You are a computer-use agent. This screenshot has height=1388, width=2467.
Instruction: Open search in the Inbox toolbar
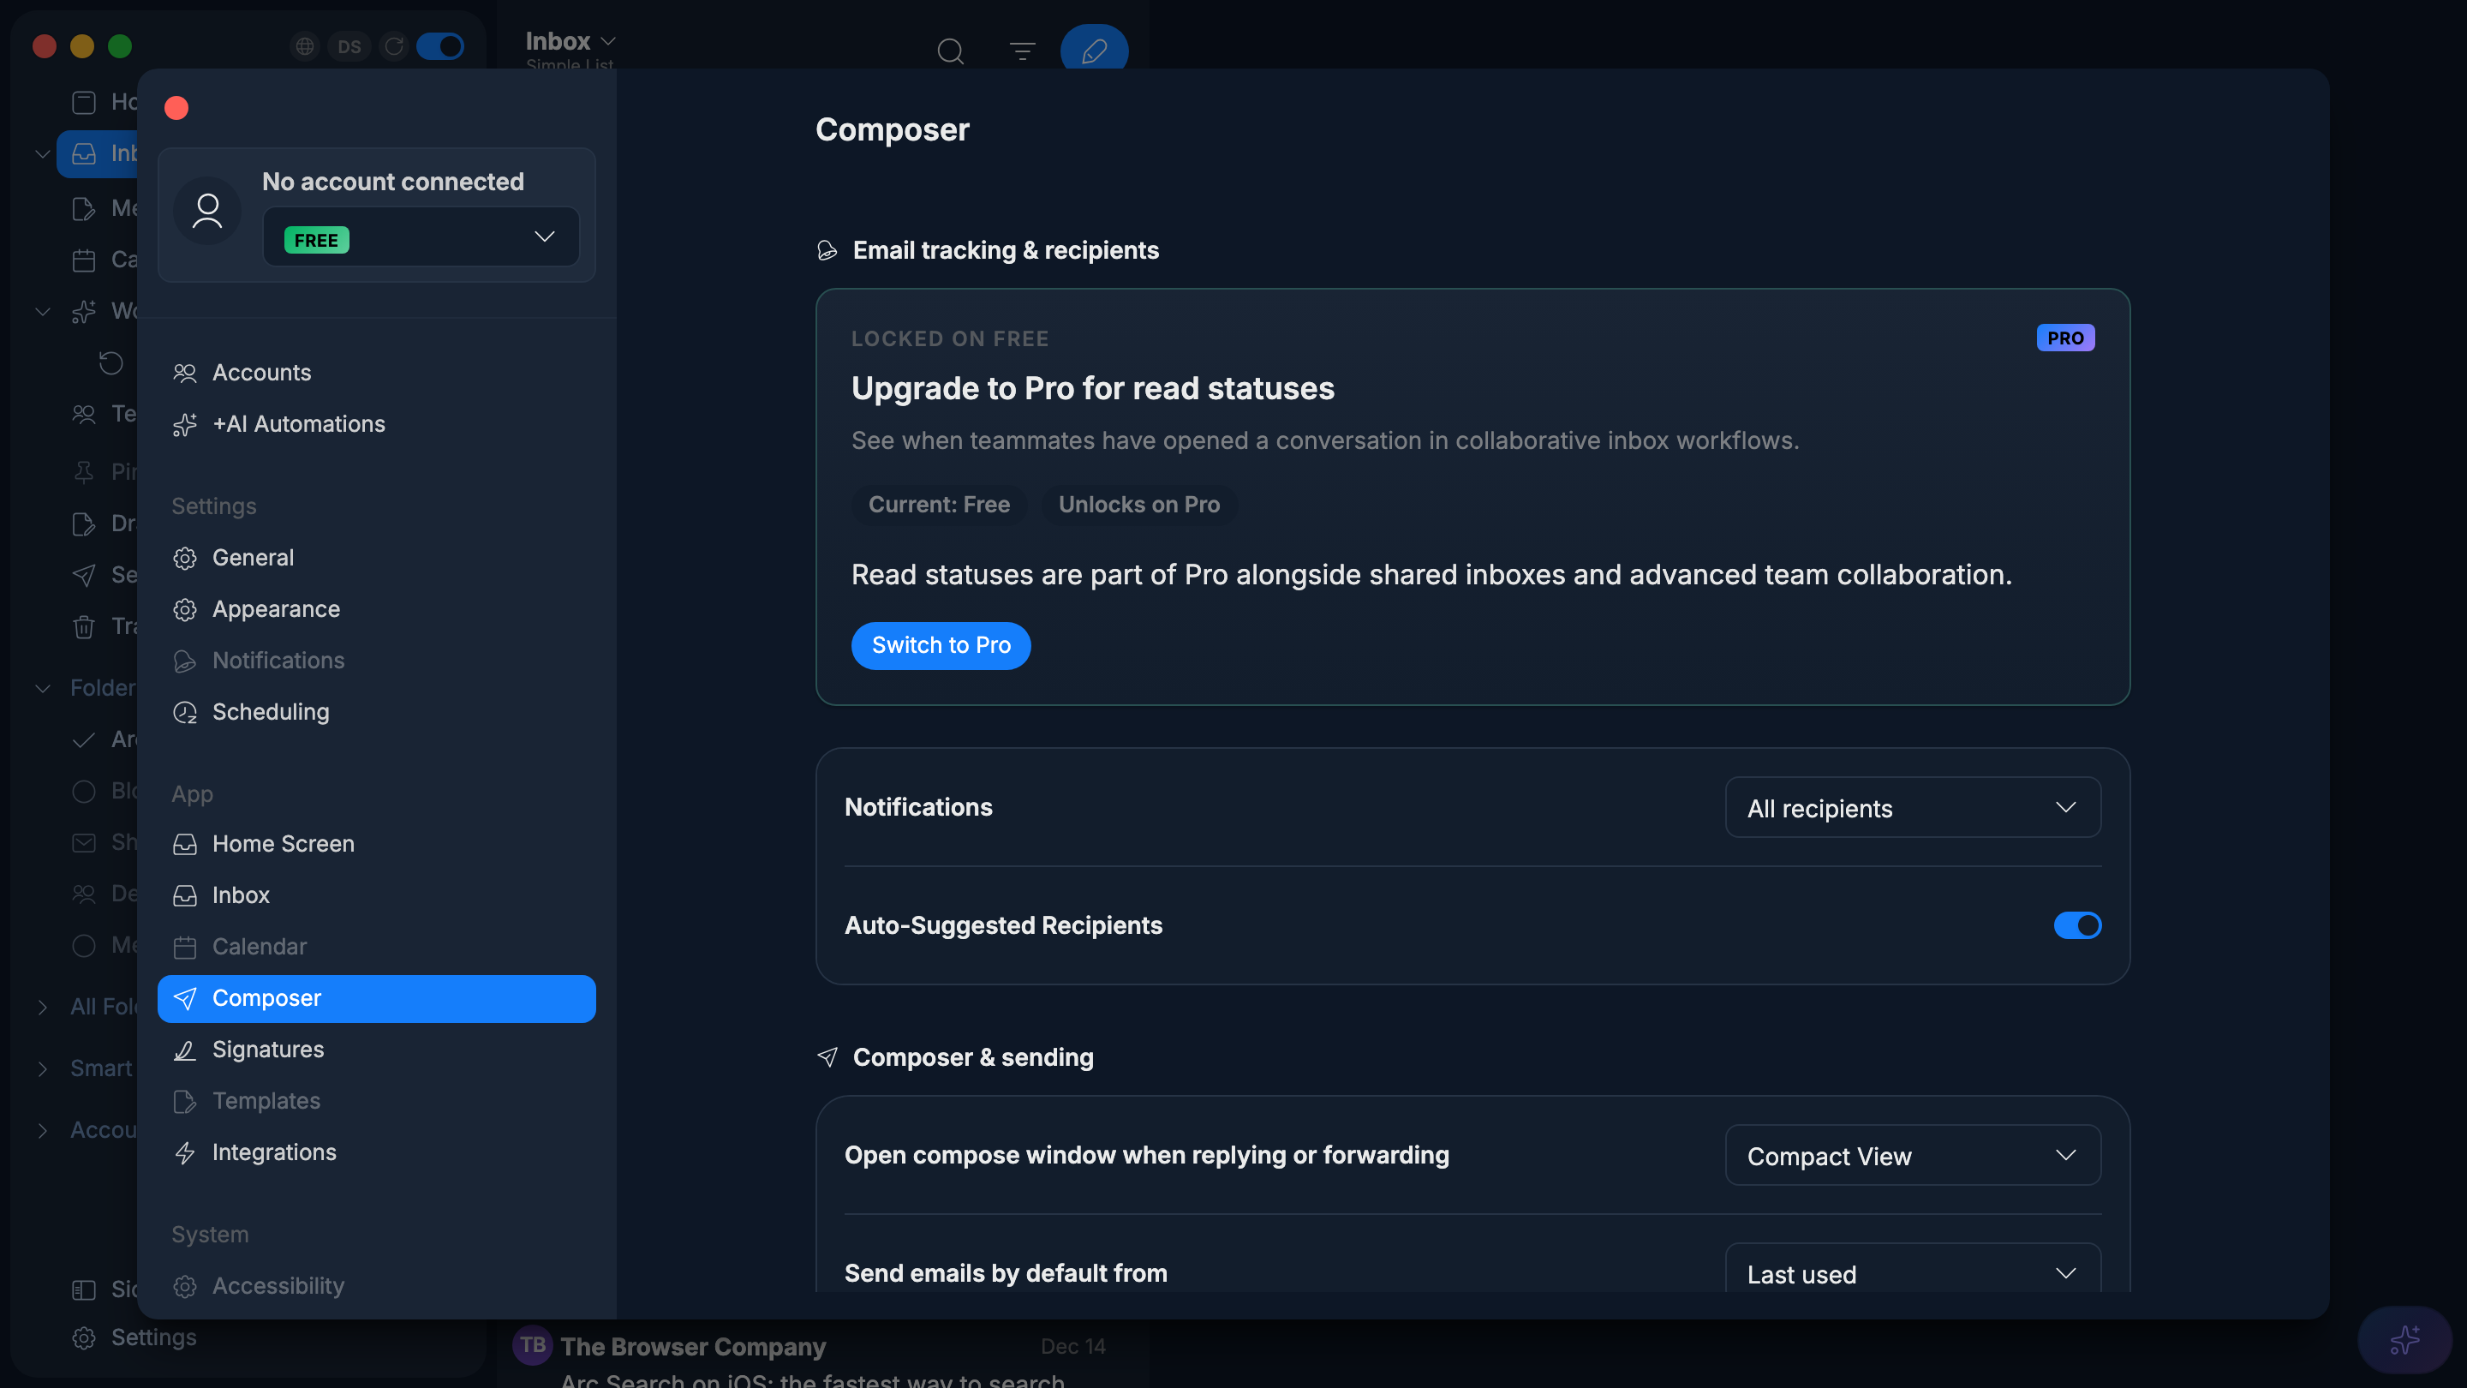(x=950, y=51)
